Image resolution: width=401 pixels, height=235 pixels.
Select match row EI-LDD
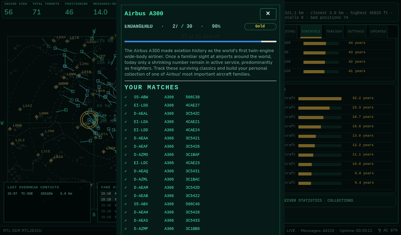[x=200, y=130]
